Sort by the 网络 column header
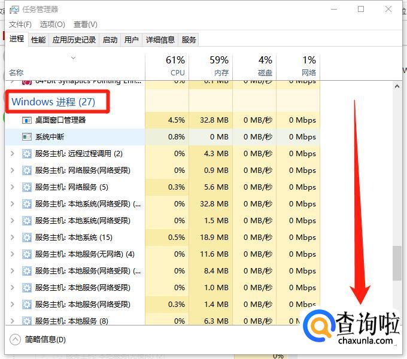The width and height of the screenshot is (407, 359). pyautogui.click(x=298, y=66)
